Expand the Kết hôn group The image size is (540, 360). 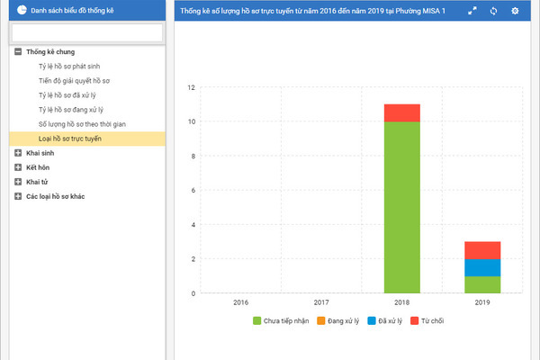click(x=18, y=167)
